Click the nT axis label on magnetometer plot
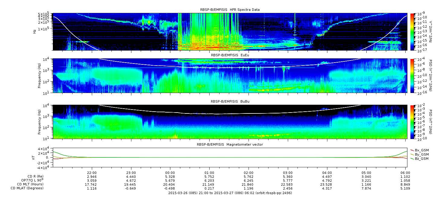The image size is (437, 198). pyautogui.click(x=34, y=157)
